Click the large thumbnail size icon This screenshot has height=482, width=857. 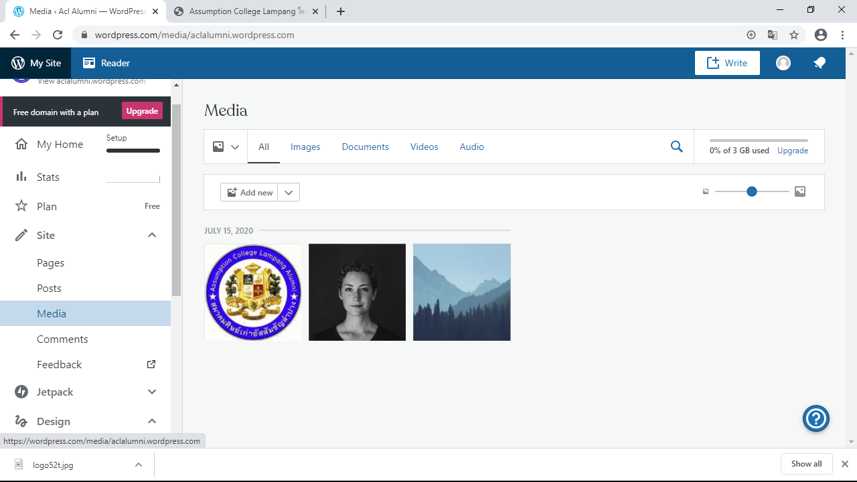click(800, 192)
